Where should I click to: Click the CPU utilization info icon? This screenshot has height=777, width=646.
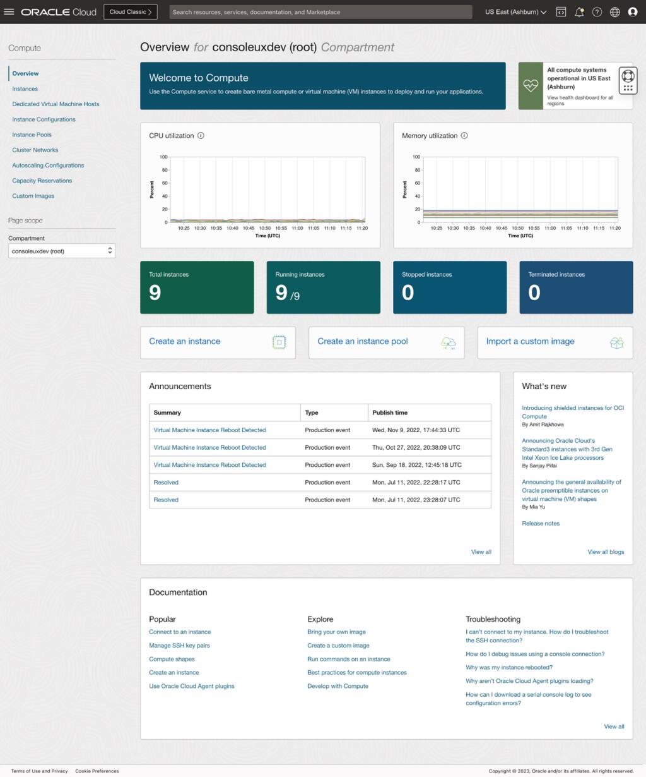click(200, 135)
